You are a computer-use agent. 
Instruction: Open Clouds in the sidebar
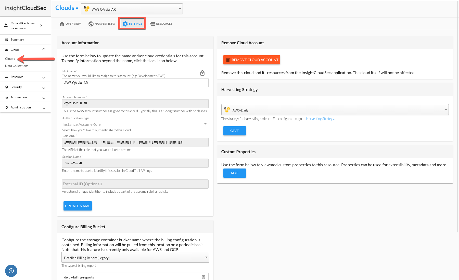click(x=10, y=59)
